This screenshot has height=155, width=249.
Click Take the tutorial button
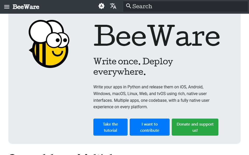coord(110,127)
